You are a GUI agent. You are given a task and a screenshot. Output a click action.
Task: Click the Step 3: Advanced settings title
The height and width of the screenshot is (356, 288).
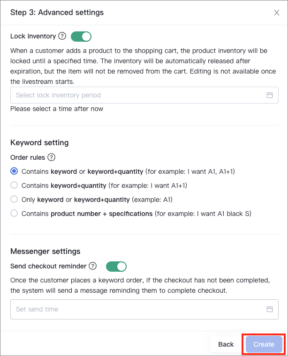tap(57, 13)
